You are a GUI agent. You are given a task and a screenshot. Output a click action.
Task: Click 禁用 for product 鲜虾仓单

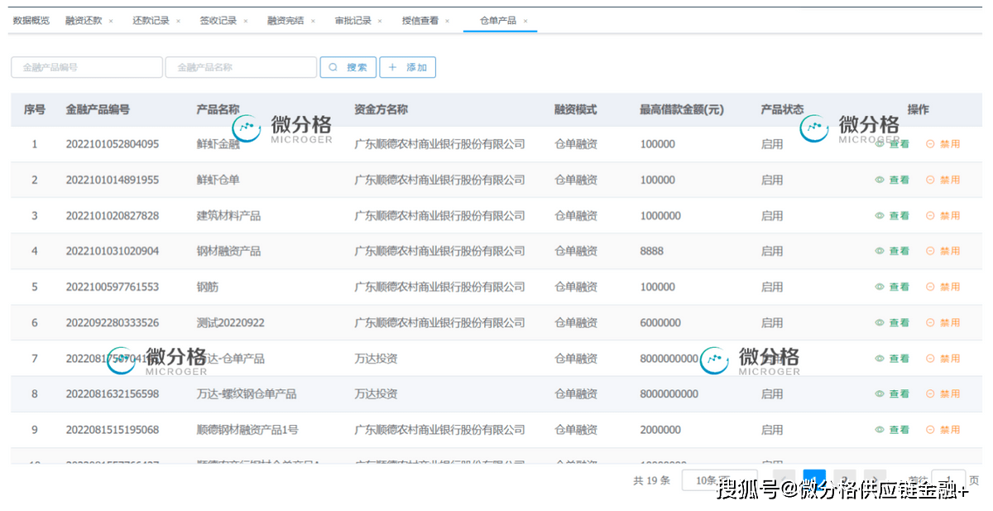tap(943, 180)
